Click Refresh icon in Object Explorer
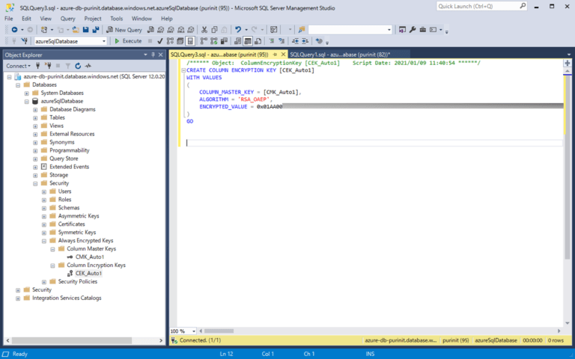The height and width of the screenshot is (359, 575). point(78,66)
